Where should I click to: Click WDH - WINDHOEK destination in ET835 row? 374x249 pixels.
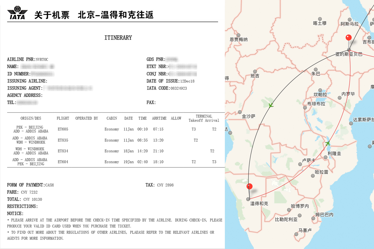[x=31, y=142]
